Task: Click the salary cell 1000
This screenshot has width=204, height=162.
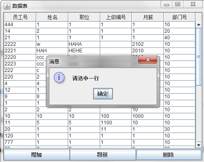Action: [148, 116]
